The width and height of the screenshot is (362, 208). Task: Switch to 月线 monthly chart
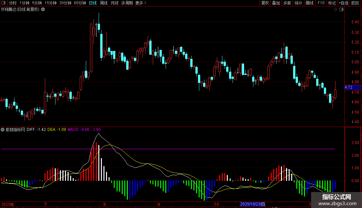(x=114, y=3)
